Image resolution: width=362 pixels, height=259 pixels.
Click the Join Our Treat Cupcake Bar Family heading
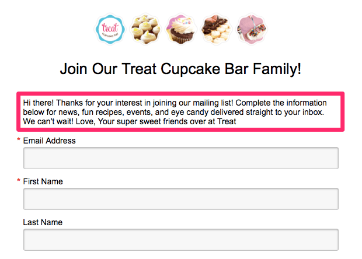(x=180, y=69)
